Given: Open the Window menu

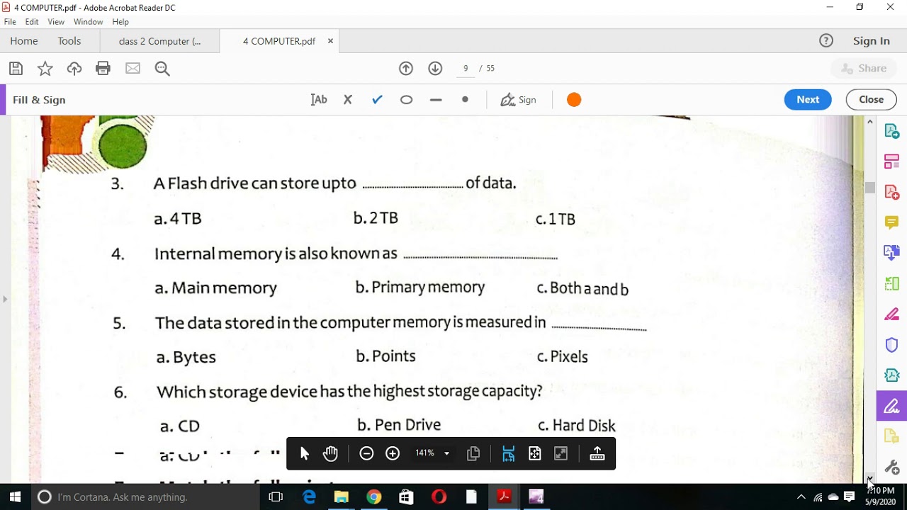Looking at the screenshot, I should coord(89,22).
